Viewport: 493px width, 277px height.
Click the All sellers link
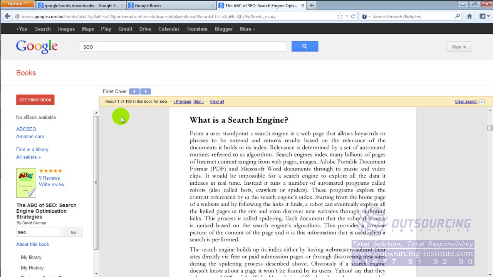(x=29, y=157)
